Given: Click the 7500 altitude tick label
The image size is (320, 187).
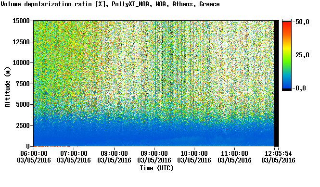Looking at the screenshot, I should click(x=23, y=84).
